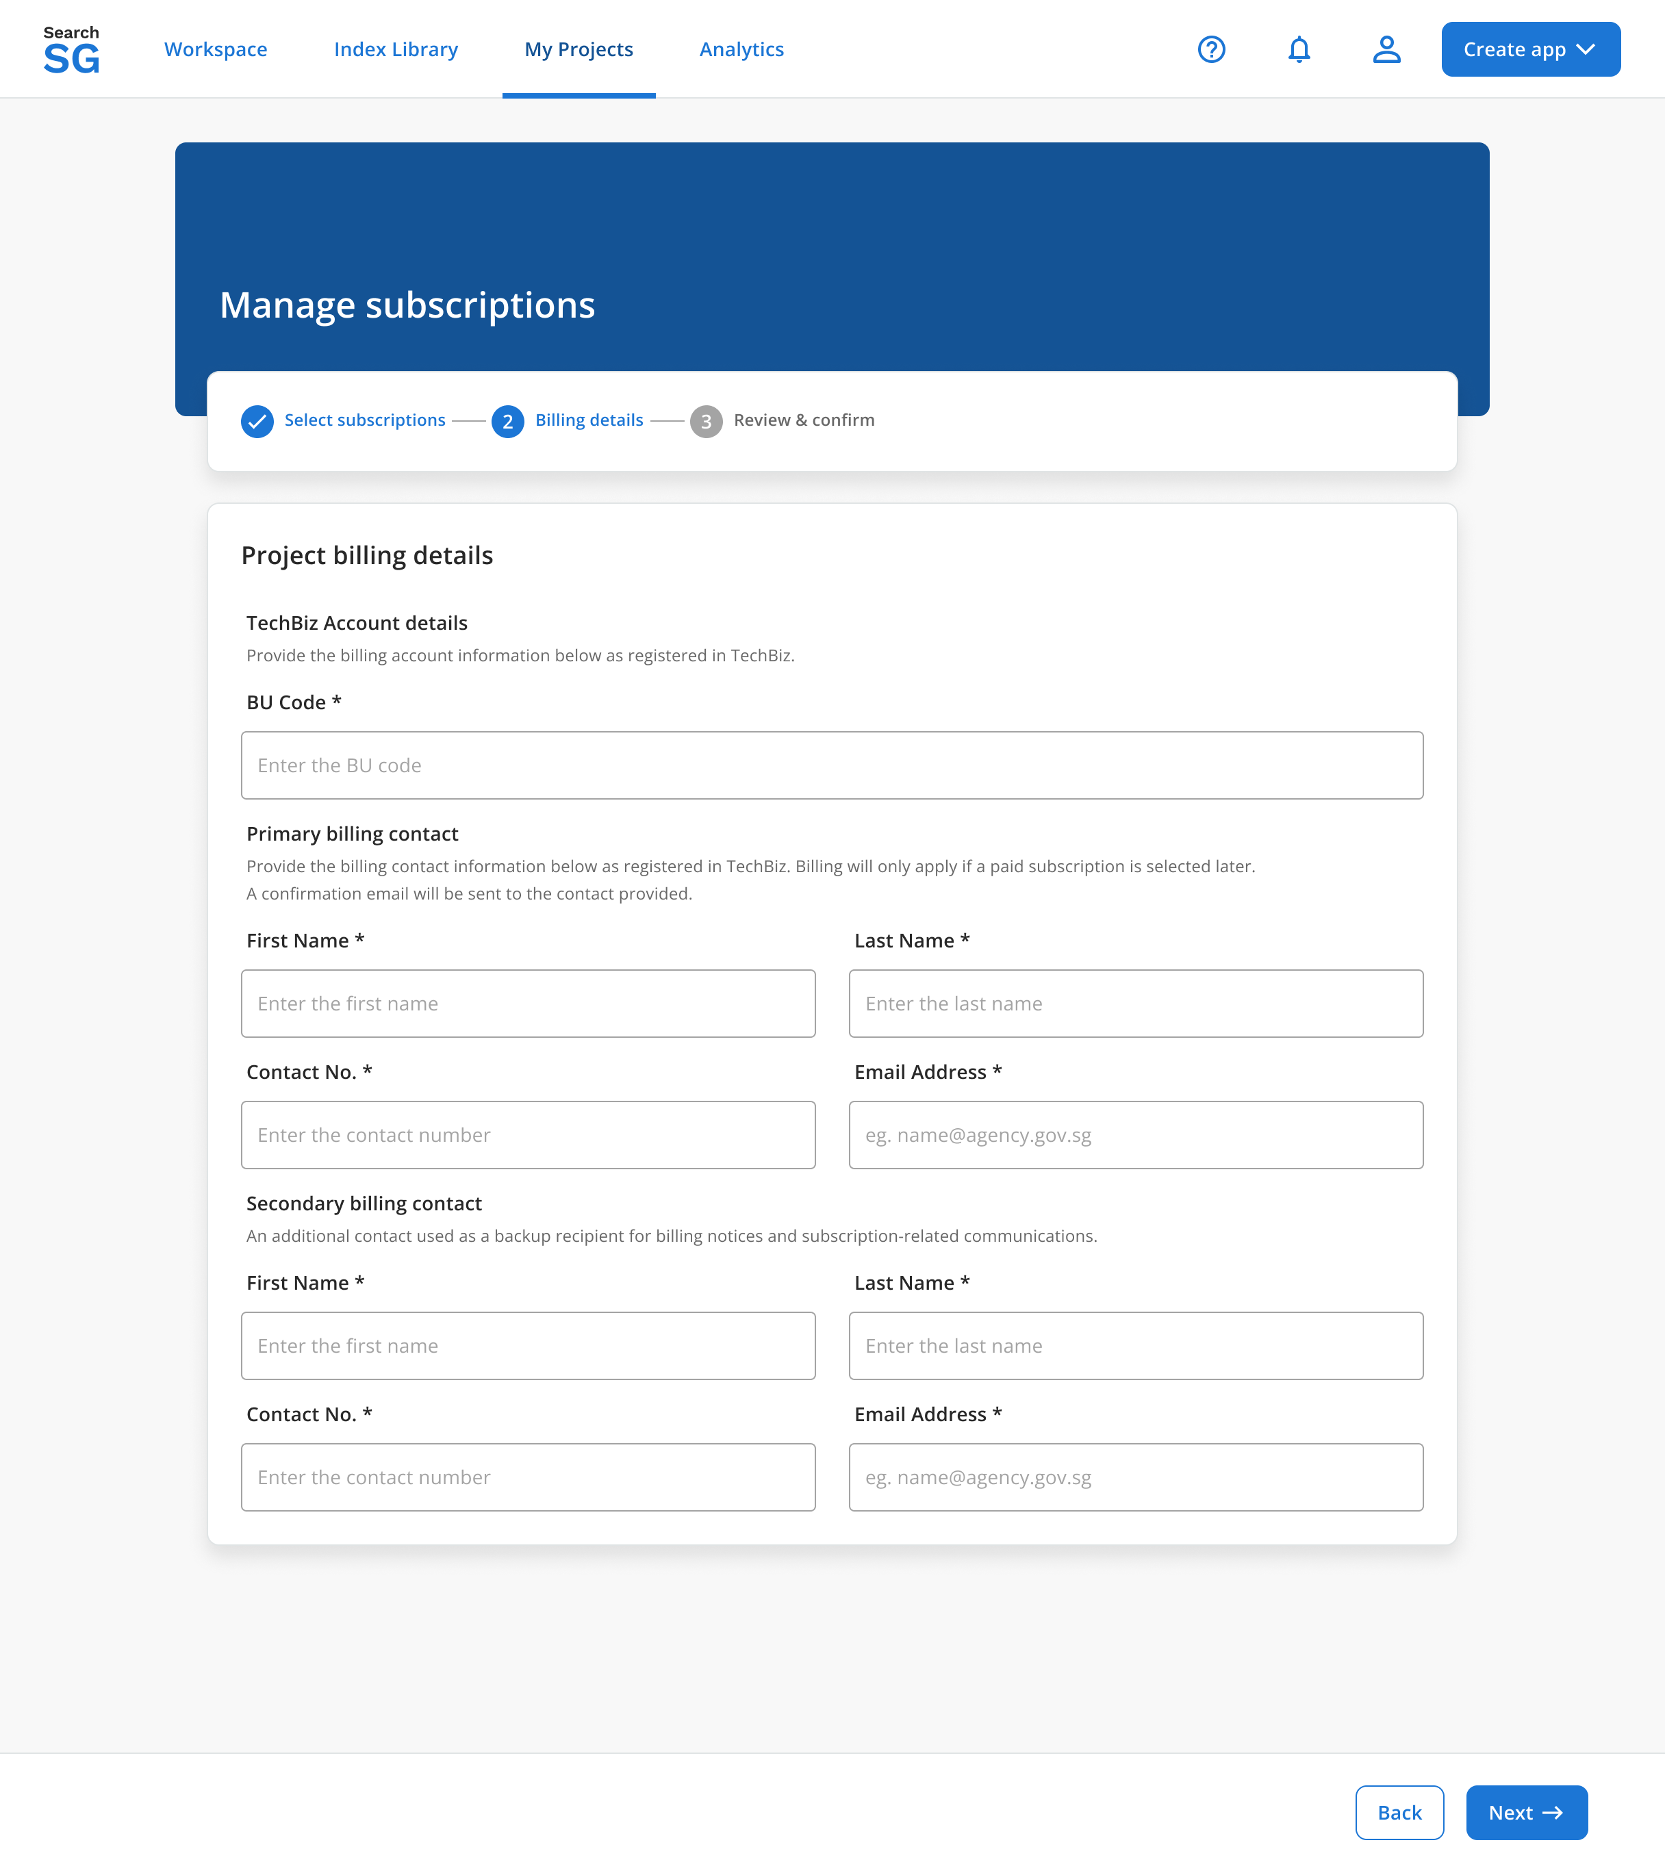Click the BU Code label

293,702
